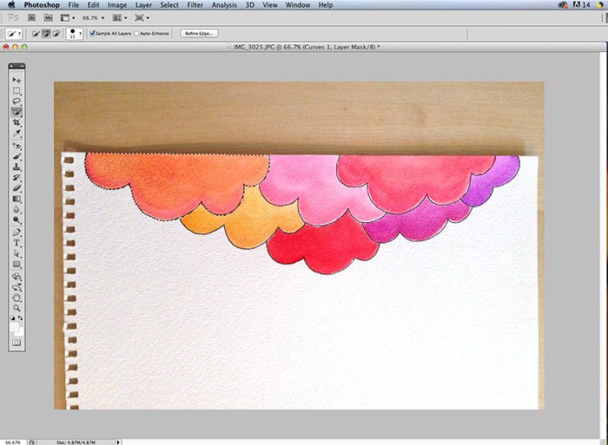Enable the Auto-Enhance checkbox
608x445 pixels.
[x=136, y=34]
